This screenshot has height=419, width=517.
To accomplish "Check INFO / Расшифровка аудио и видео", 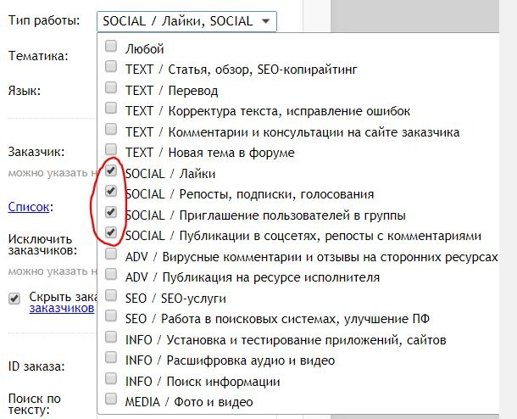I will click(111, 358).
